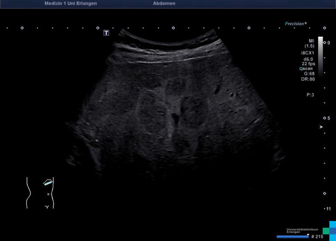Click the DR:80 dynamic range value
The image size is (336, 241).
pos(307,79)
